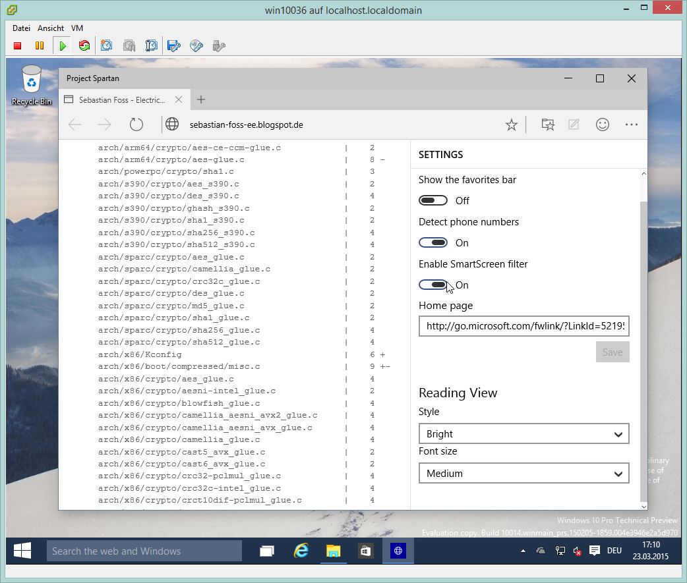Open Task View on the taskbar
Image resolution: width=687 pixels, height=583 pixels.
[267, 551]
